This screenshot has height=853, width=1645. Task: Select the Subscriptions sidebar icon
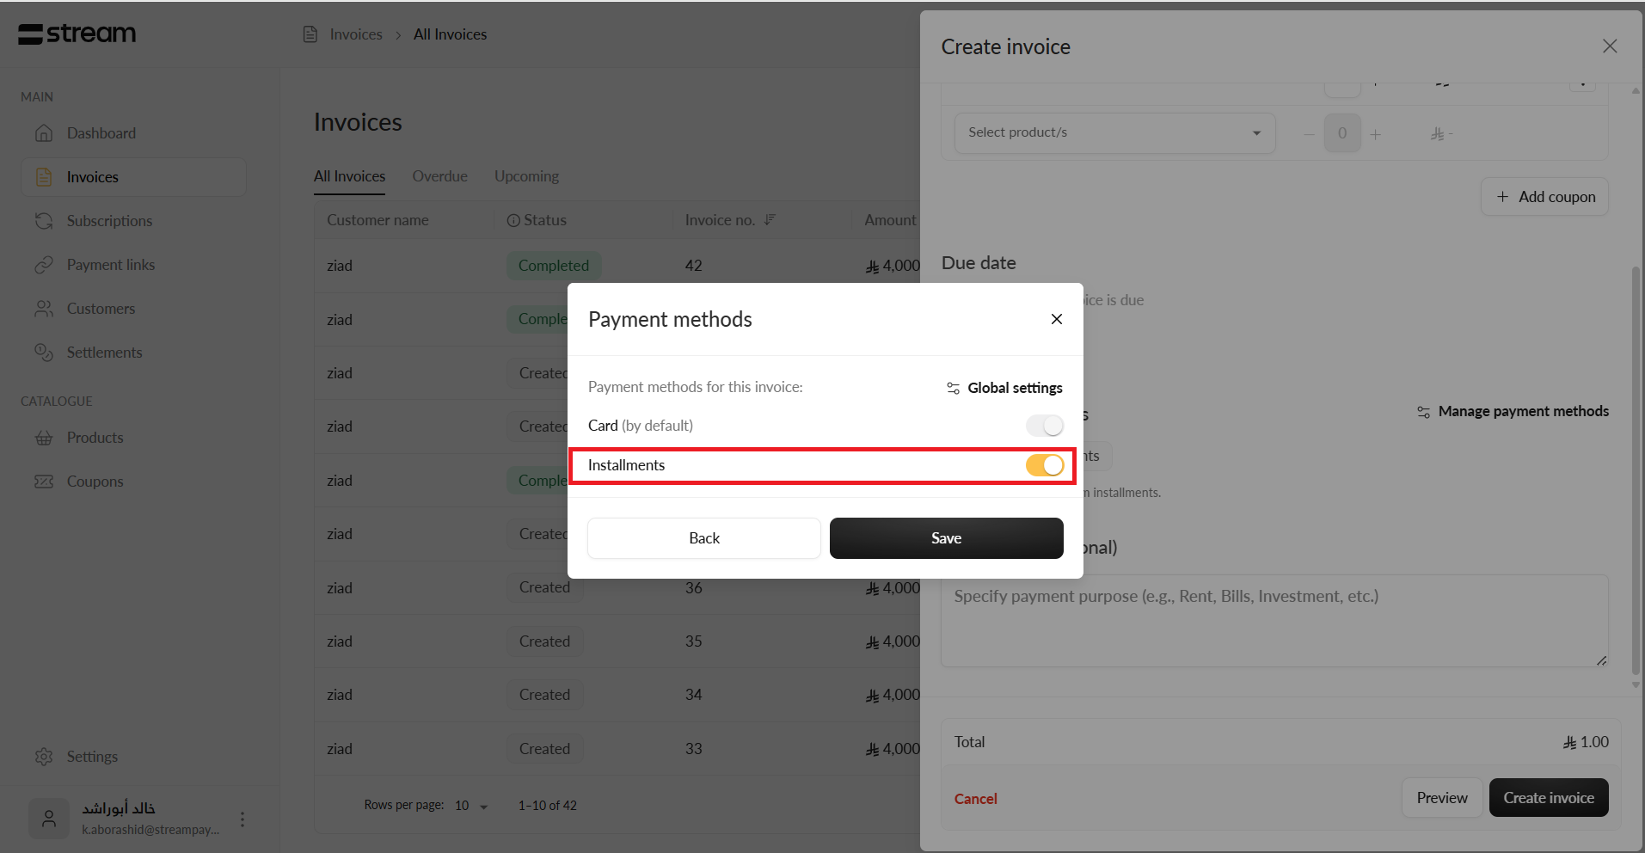pyautogui.click(x=44, y=221)
